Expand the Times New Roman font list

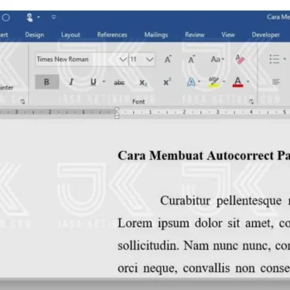point(123,60)
